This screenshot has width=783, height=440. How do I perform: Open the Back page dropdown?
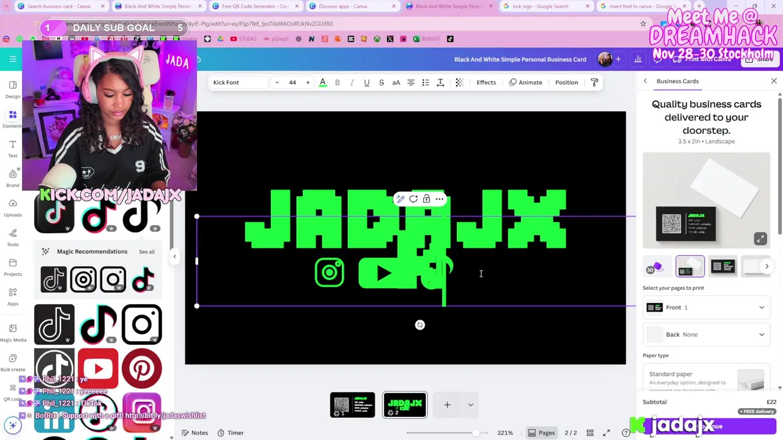[x=707, y=334]
